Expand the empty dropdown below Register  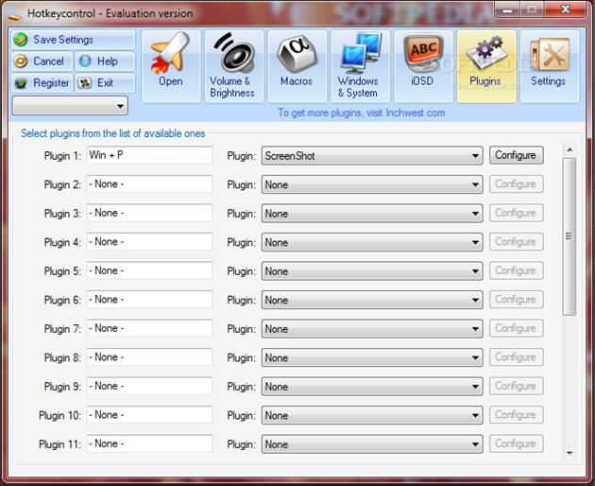(70, 106)
